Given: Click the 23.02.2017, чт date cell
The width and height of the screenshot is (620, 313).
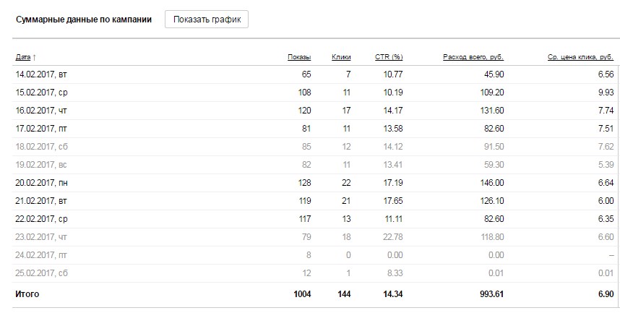Looking at the screenshot, I should point(40,237).
